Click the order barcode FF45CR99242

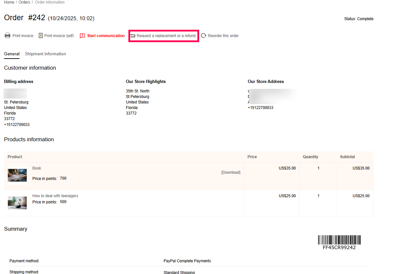tap(339, 240)
